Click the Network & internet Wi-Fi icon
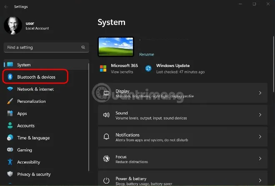 [x=10, y=89]
